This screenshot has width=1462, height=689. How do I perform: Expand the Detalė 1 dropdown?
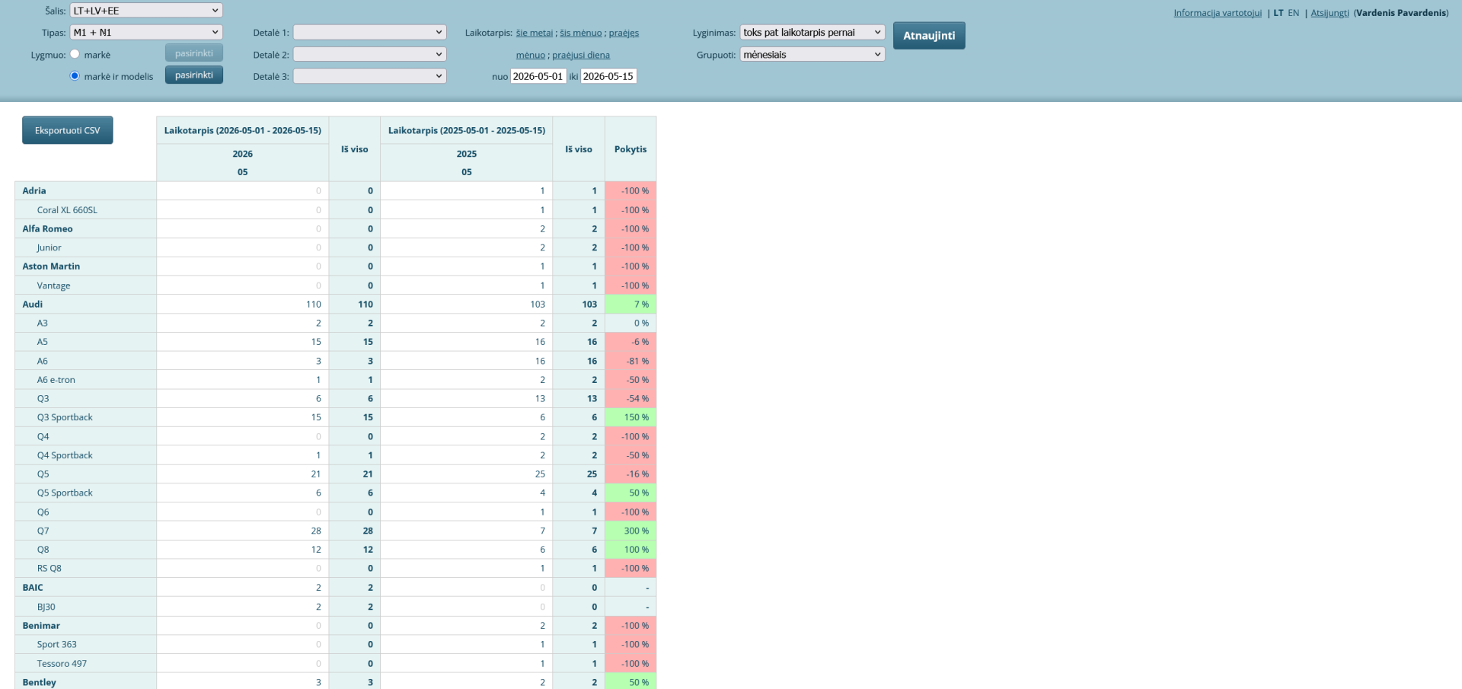(x=369, y=32)
